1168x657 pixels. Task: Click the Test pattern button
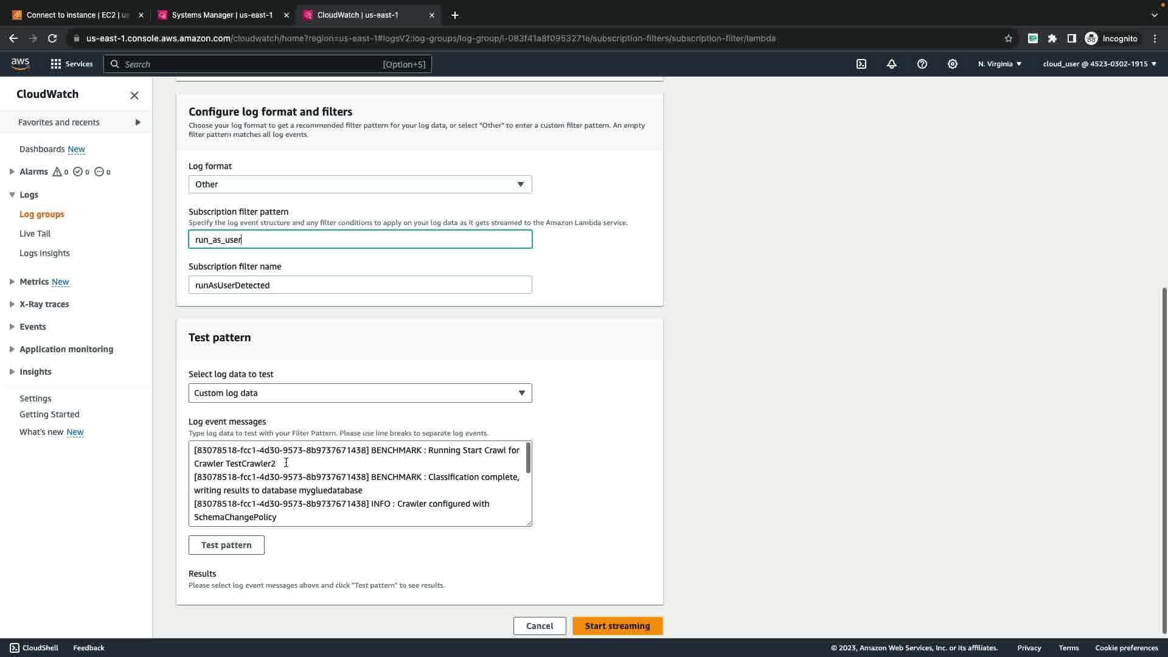[226, 545]
